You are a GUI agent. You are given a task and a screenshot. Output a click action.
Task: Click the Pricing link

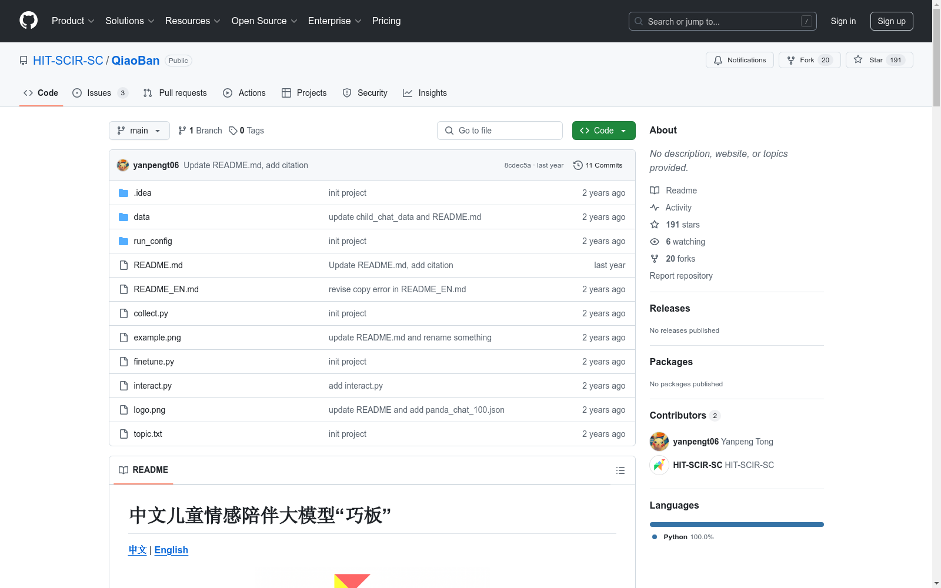coord(386,21)
